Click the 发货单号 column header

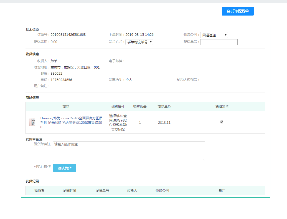(102, 191)
